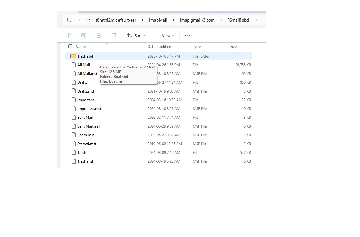
Task: Open the View dropdown menu
Action: [164, 36]
